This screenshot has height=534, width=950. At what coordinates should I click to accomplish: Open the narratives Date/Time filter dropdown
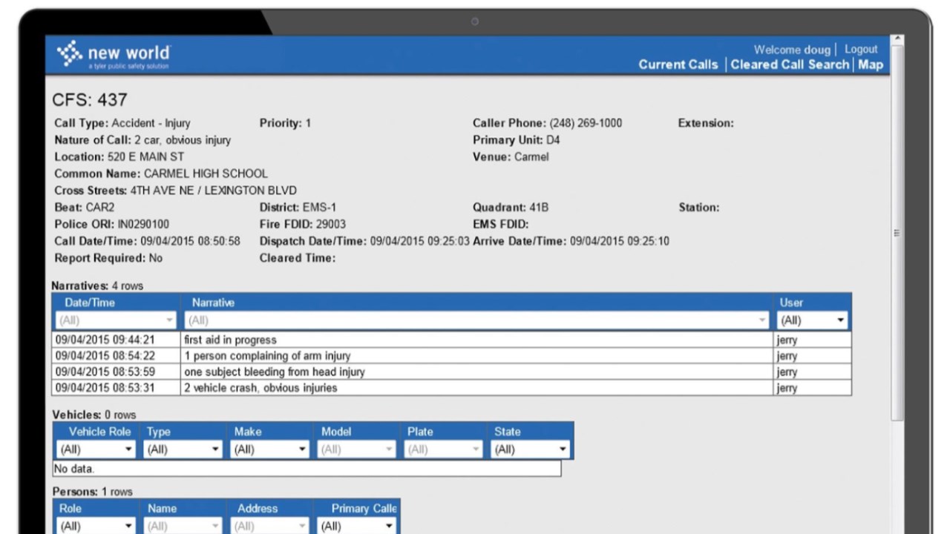pyautogui.click(x=116, y=320)
